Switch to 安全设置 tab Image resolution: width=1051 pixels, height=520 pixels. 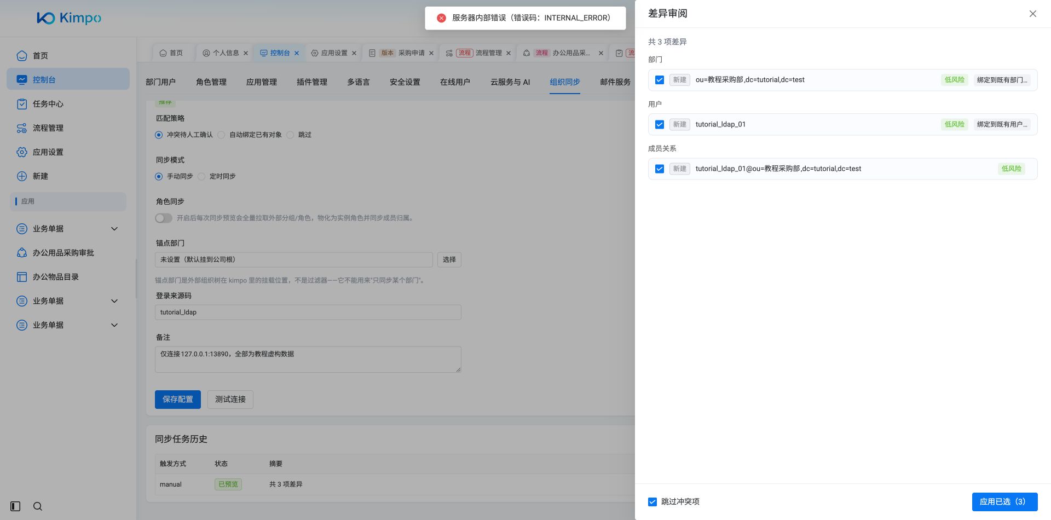point(405,82)
